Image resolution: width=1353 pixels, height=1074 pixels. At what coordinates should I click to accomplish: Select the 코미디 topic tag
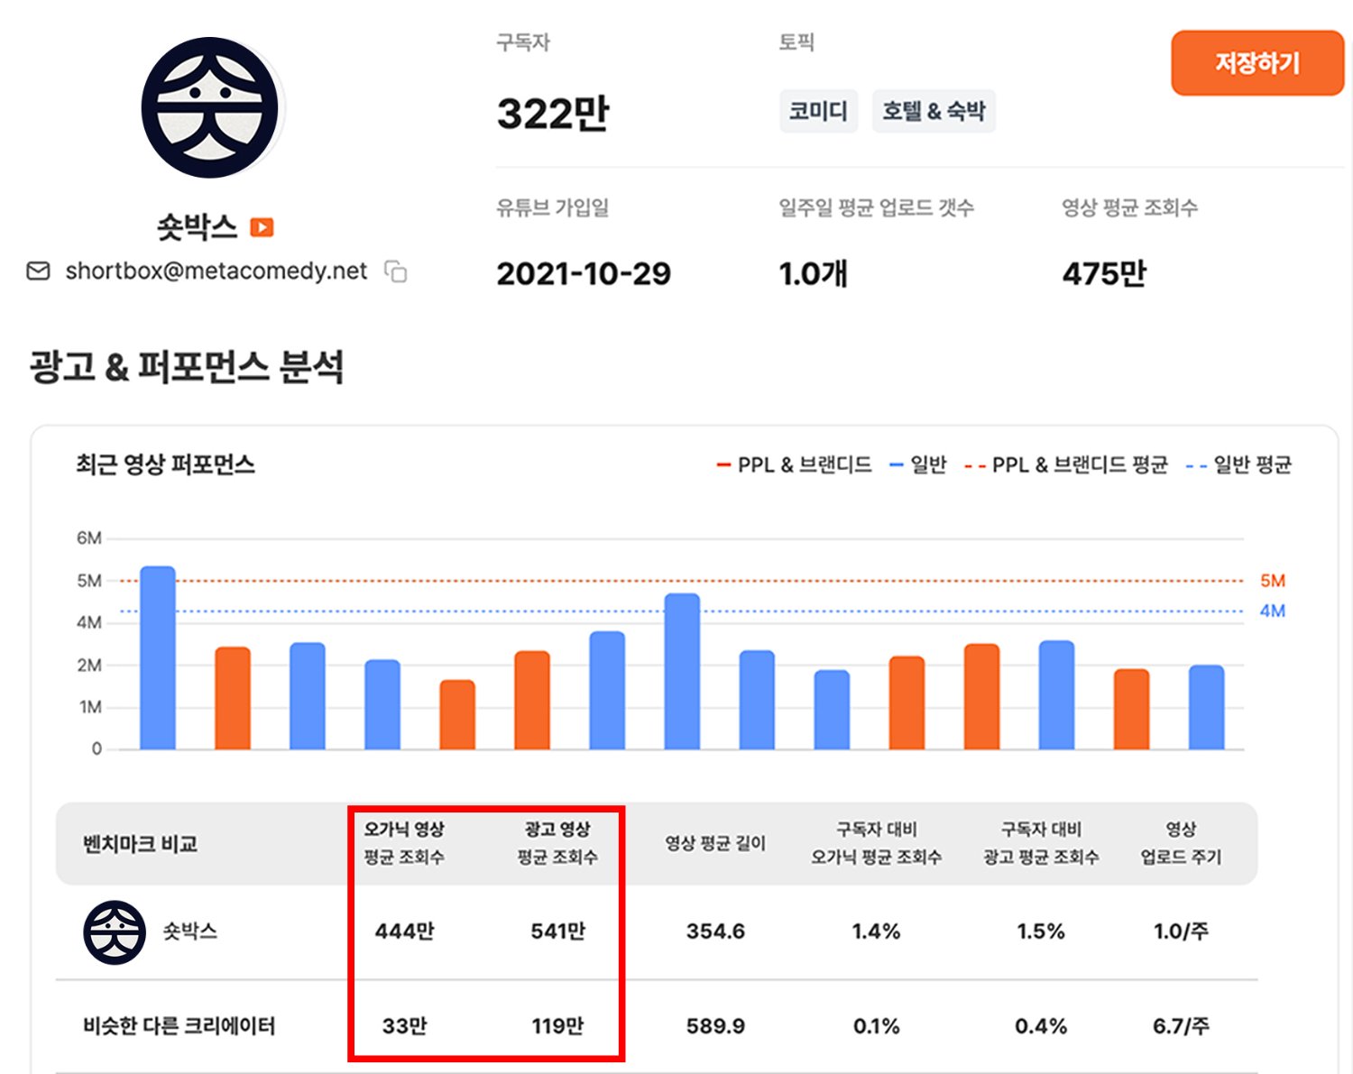point(818,111)
